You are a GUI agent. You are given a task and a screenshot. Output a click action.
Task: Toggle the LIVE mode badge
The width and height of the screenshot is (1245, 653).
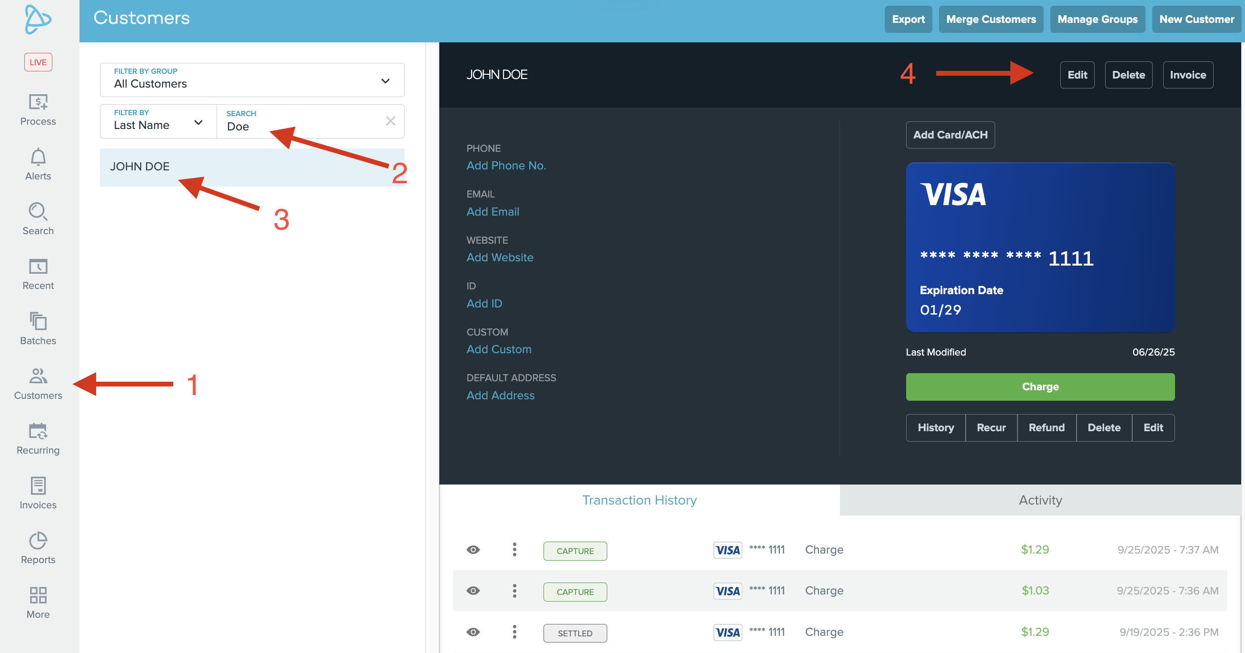pos(38,62)
